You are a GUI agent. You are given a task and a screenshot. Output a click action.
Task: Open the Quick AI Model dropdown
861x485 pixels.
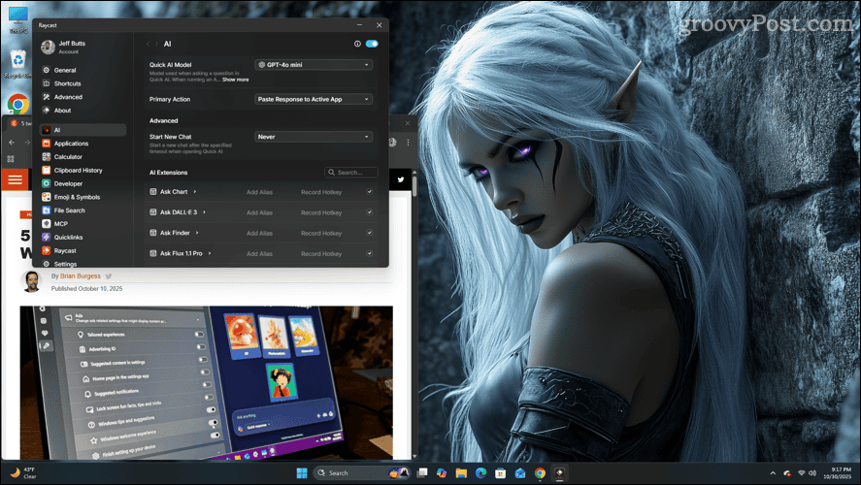[x=314, y=65]
